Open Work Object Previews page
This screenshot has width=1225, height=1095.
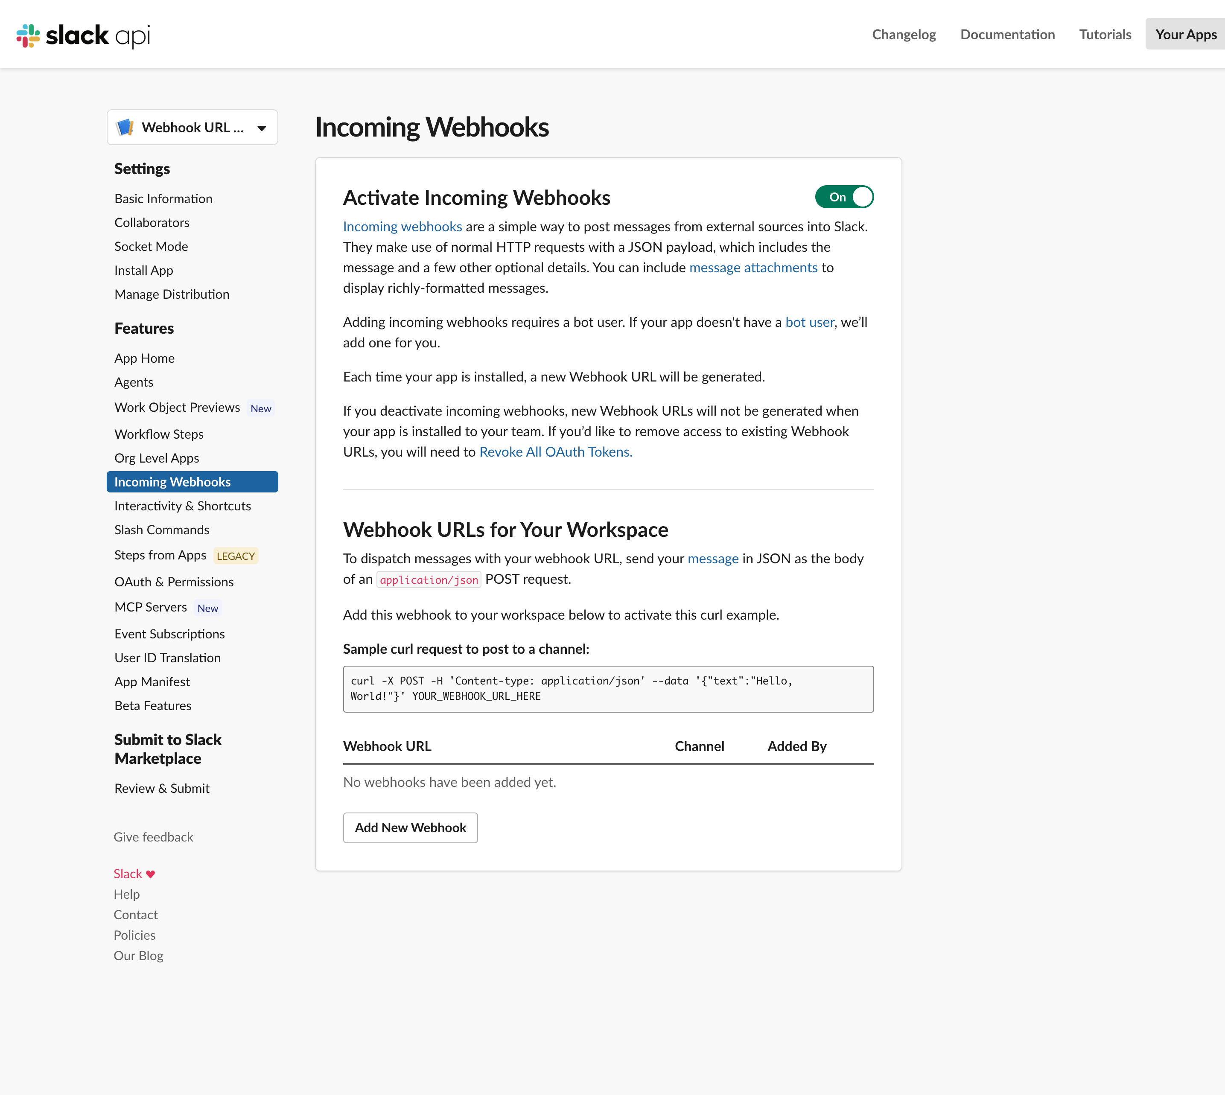(x=177, y=408)
